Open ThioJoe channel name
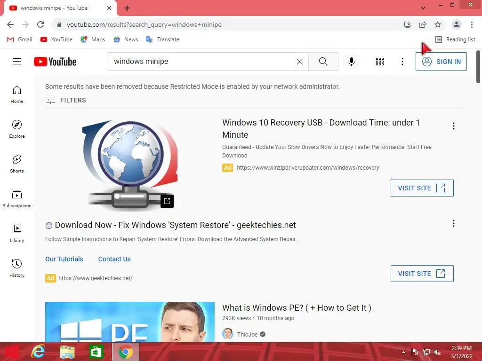This screenshot has width=482, height=361. 247,334
